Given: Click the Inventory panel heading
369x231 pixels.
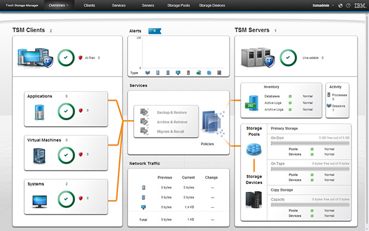Looking at the screenshot, I should click(271, 87).
